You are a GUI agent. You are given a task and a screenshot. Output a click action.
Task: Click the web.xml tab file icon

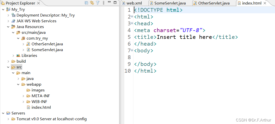[124, 3]
